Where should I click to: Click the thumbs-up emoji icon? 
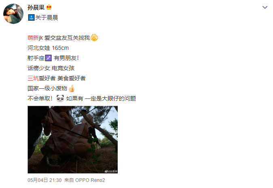click(71, 88)
